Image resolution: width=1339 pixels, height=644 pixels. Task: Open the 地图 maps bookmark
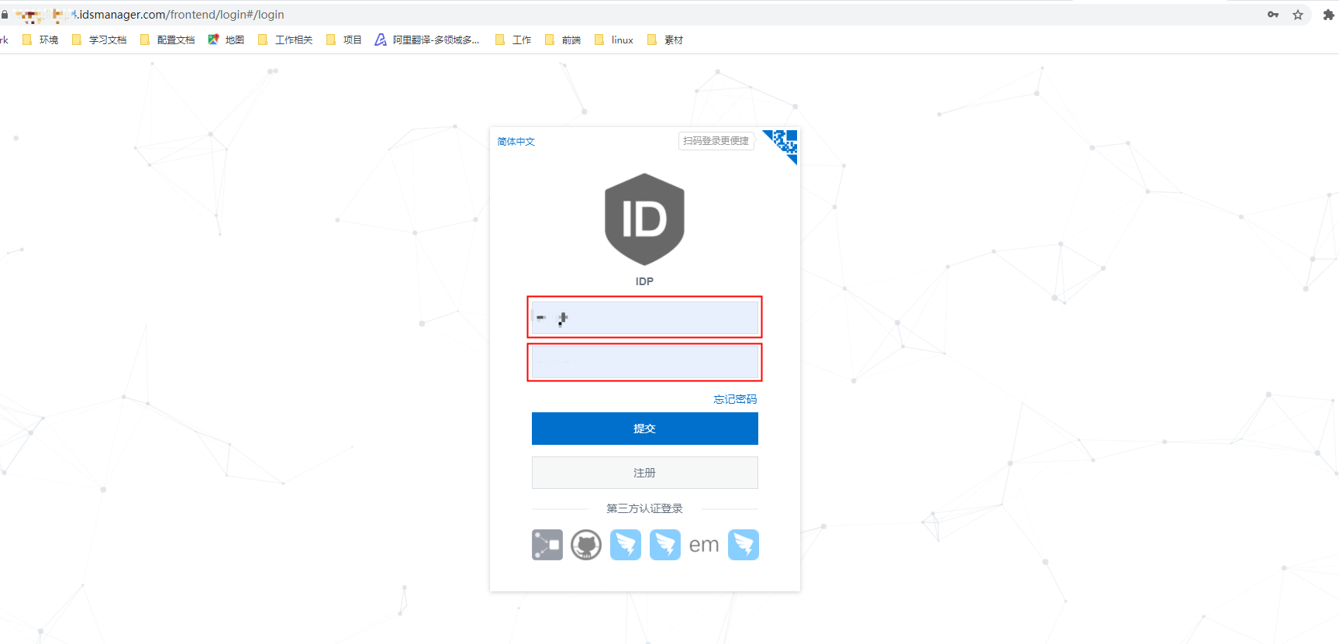coord(226,40)
